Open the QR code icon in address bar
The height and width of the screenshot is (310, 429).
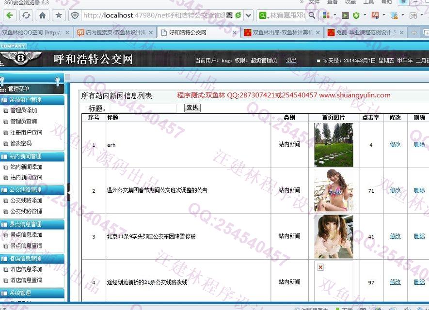(230, 15)
